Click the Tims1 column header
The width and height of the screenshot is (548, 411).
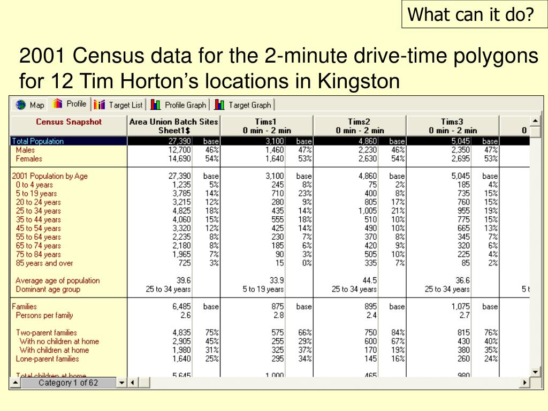[x=267, y=126]
